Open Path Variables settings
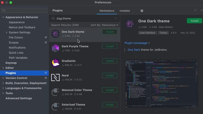203x114 pixels. tap(18, 58)
